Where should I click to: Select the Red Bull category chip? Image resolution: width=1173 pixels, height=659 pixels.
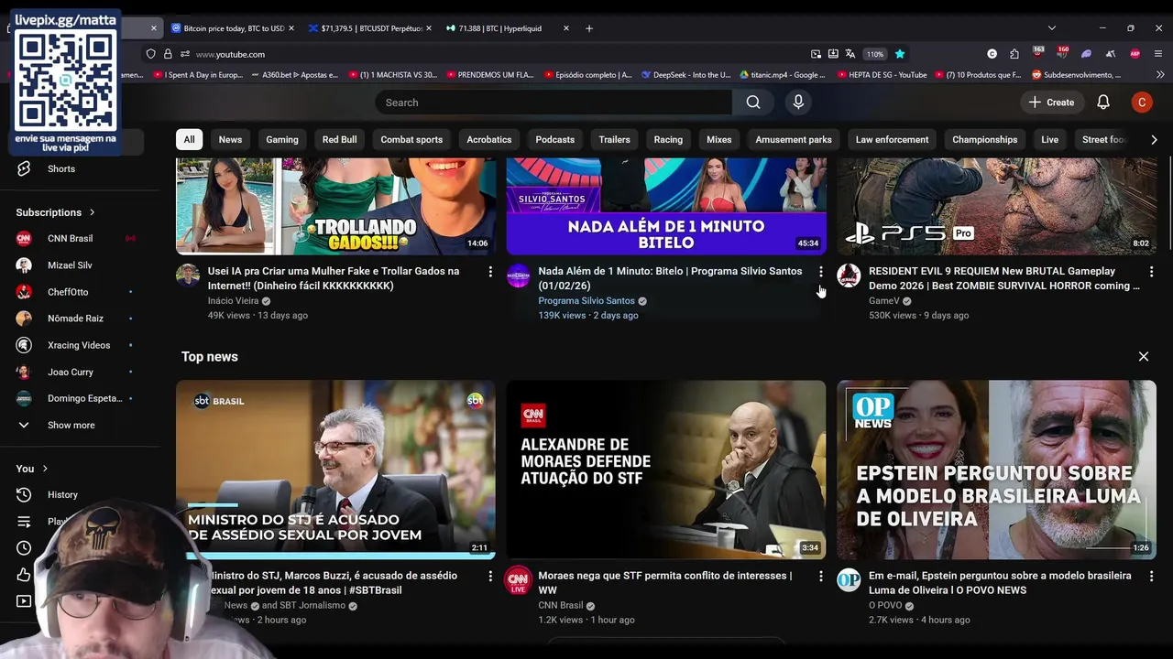point(339,140)
